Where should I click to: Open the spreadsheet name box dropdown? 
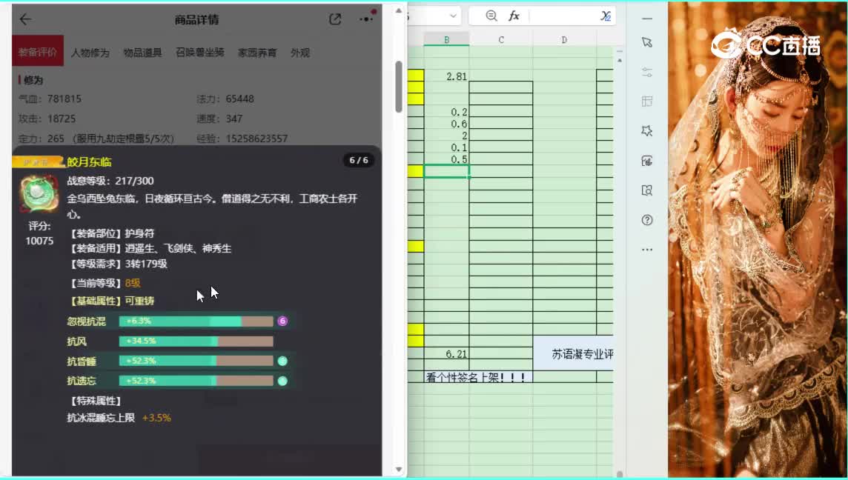(x=453, y=16)
